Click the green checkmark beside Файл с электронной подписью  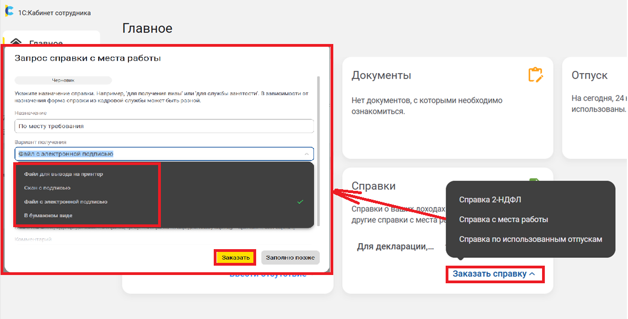(300, 202)
